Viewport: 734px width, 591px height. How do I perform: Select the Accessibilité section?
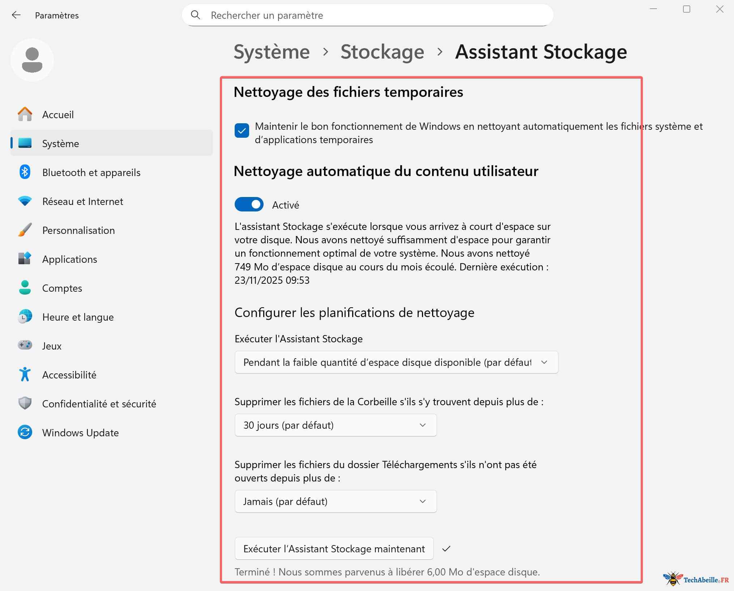(69, 375)
